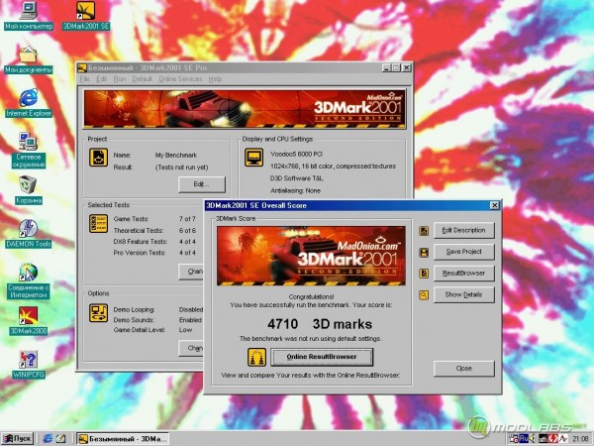Click the Antialiasing: None text

tap(295, 190)
